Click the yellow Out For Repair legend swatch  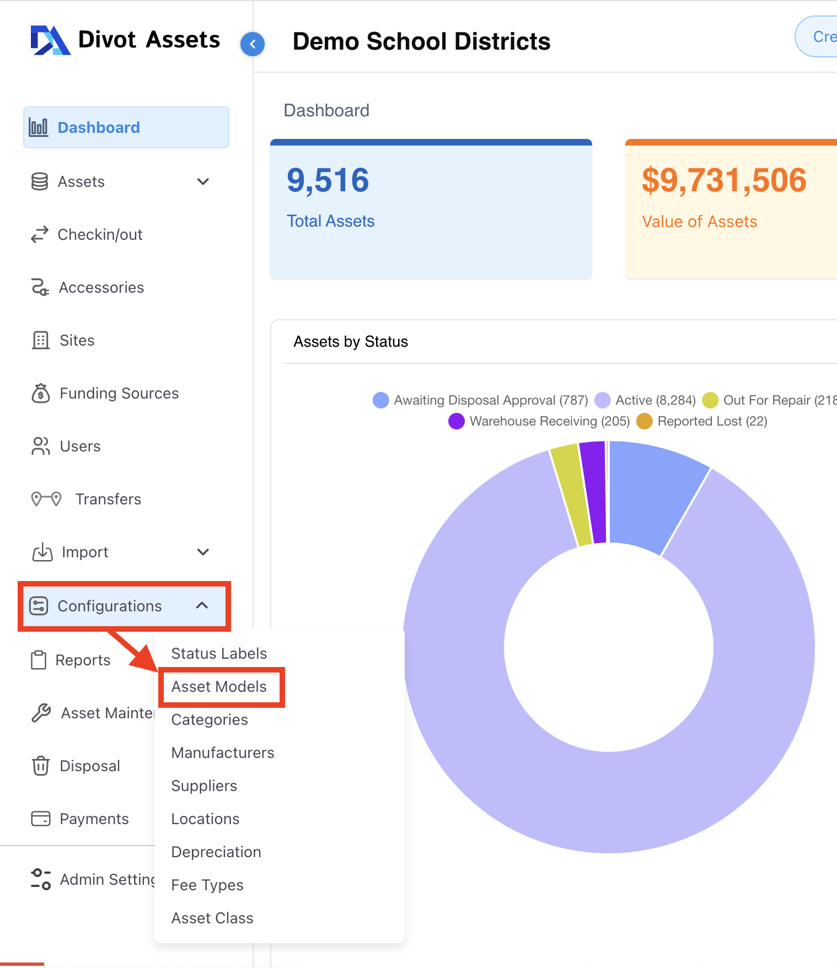[710, 400]
